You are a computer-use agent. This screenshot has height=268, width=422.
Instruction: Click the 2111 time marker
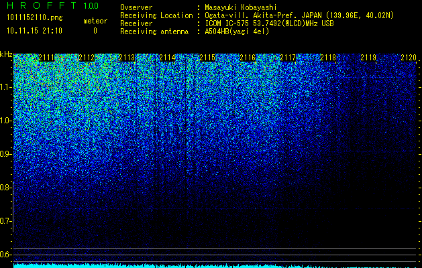(x=46, y=58)
